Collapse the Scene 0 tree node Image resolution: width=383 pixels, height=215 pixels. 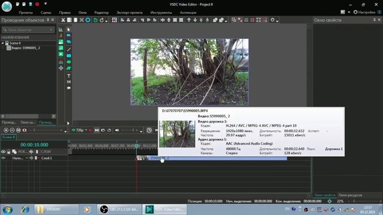2,43
